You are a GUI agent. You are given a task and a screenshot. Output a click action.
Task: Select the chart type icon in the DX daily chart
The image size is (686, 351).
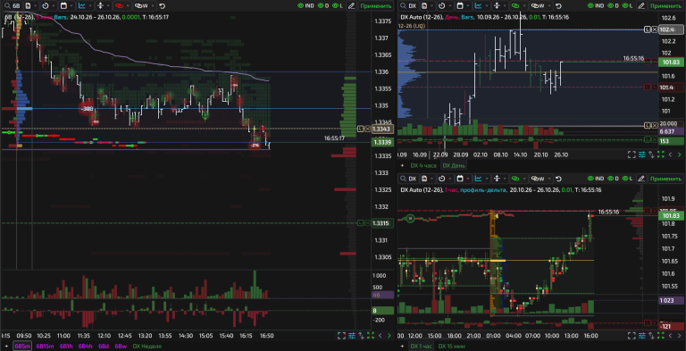[478, 5]
